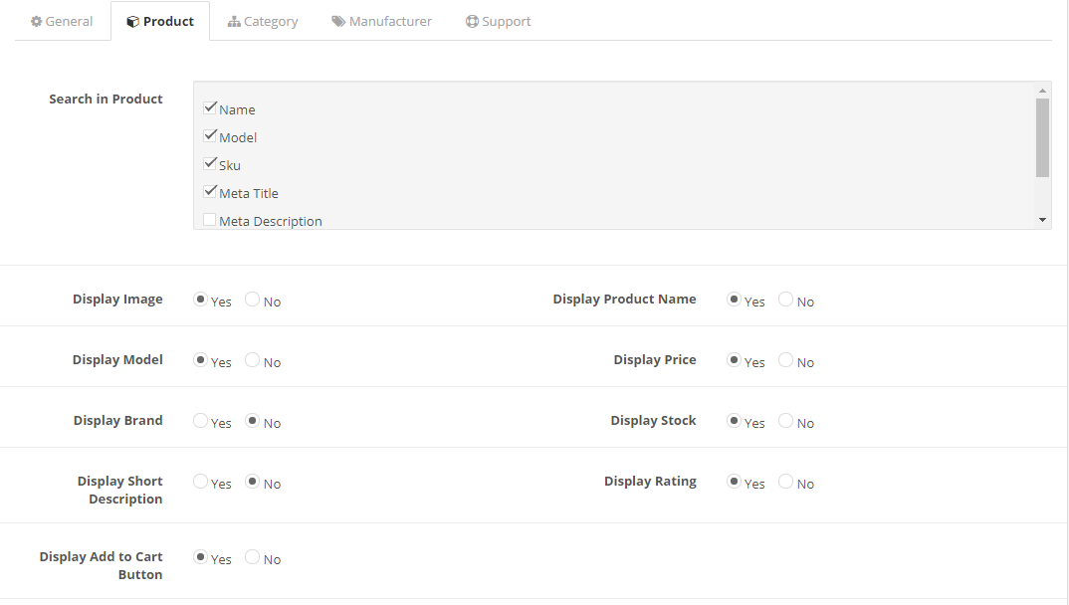This screenshot has width=1069, height=605.
Task: Click scroll down arrow in product fields list
Action: [1042, 220]
